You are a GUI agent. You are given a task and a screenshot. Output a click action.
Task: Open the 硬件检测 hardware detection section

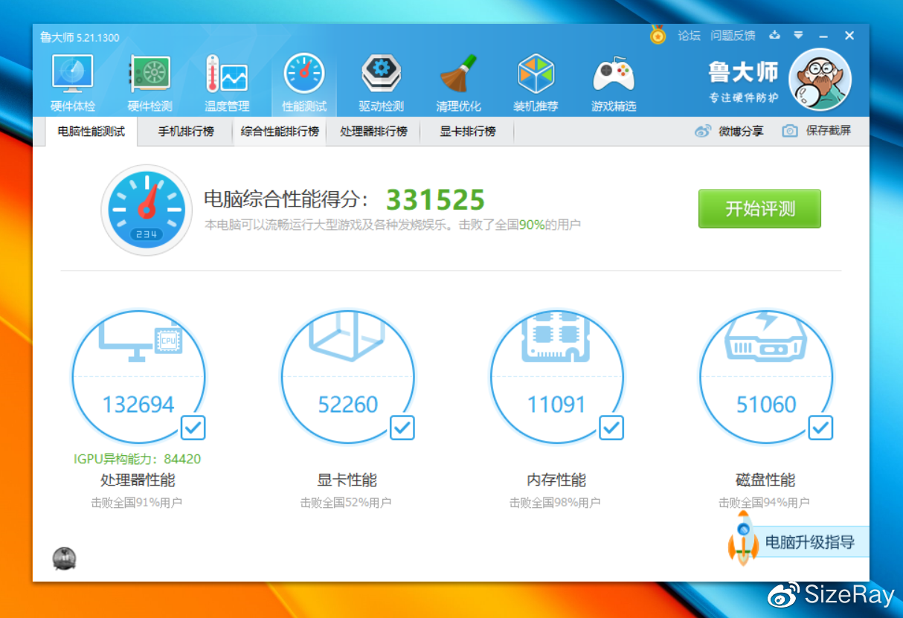click(150, 83)
